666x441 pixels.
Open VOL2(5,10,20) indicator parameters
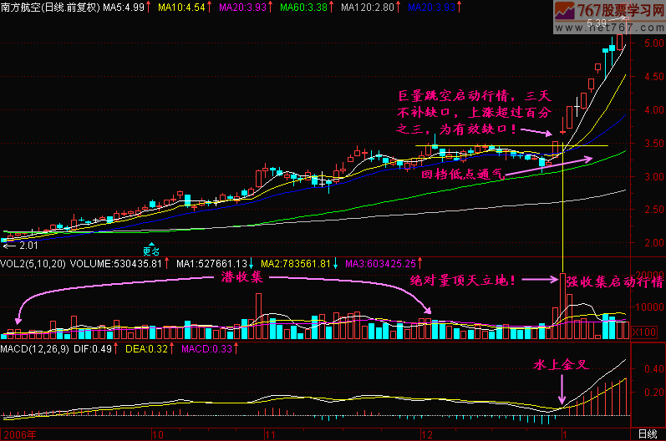coord(33,263)
